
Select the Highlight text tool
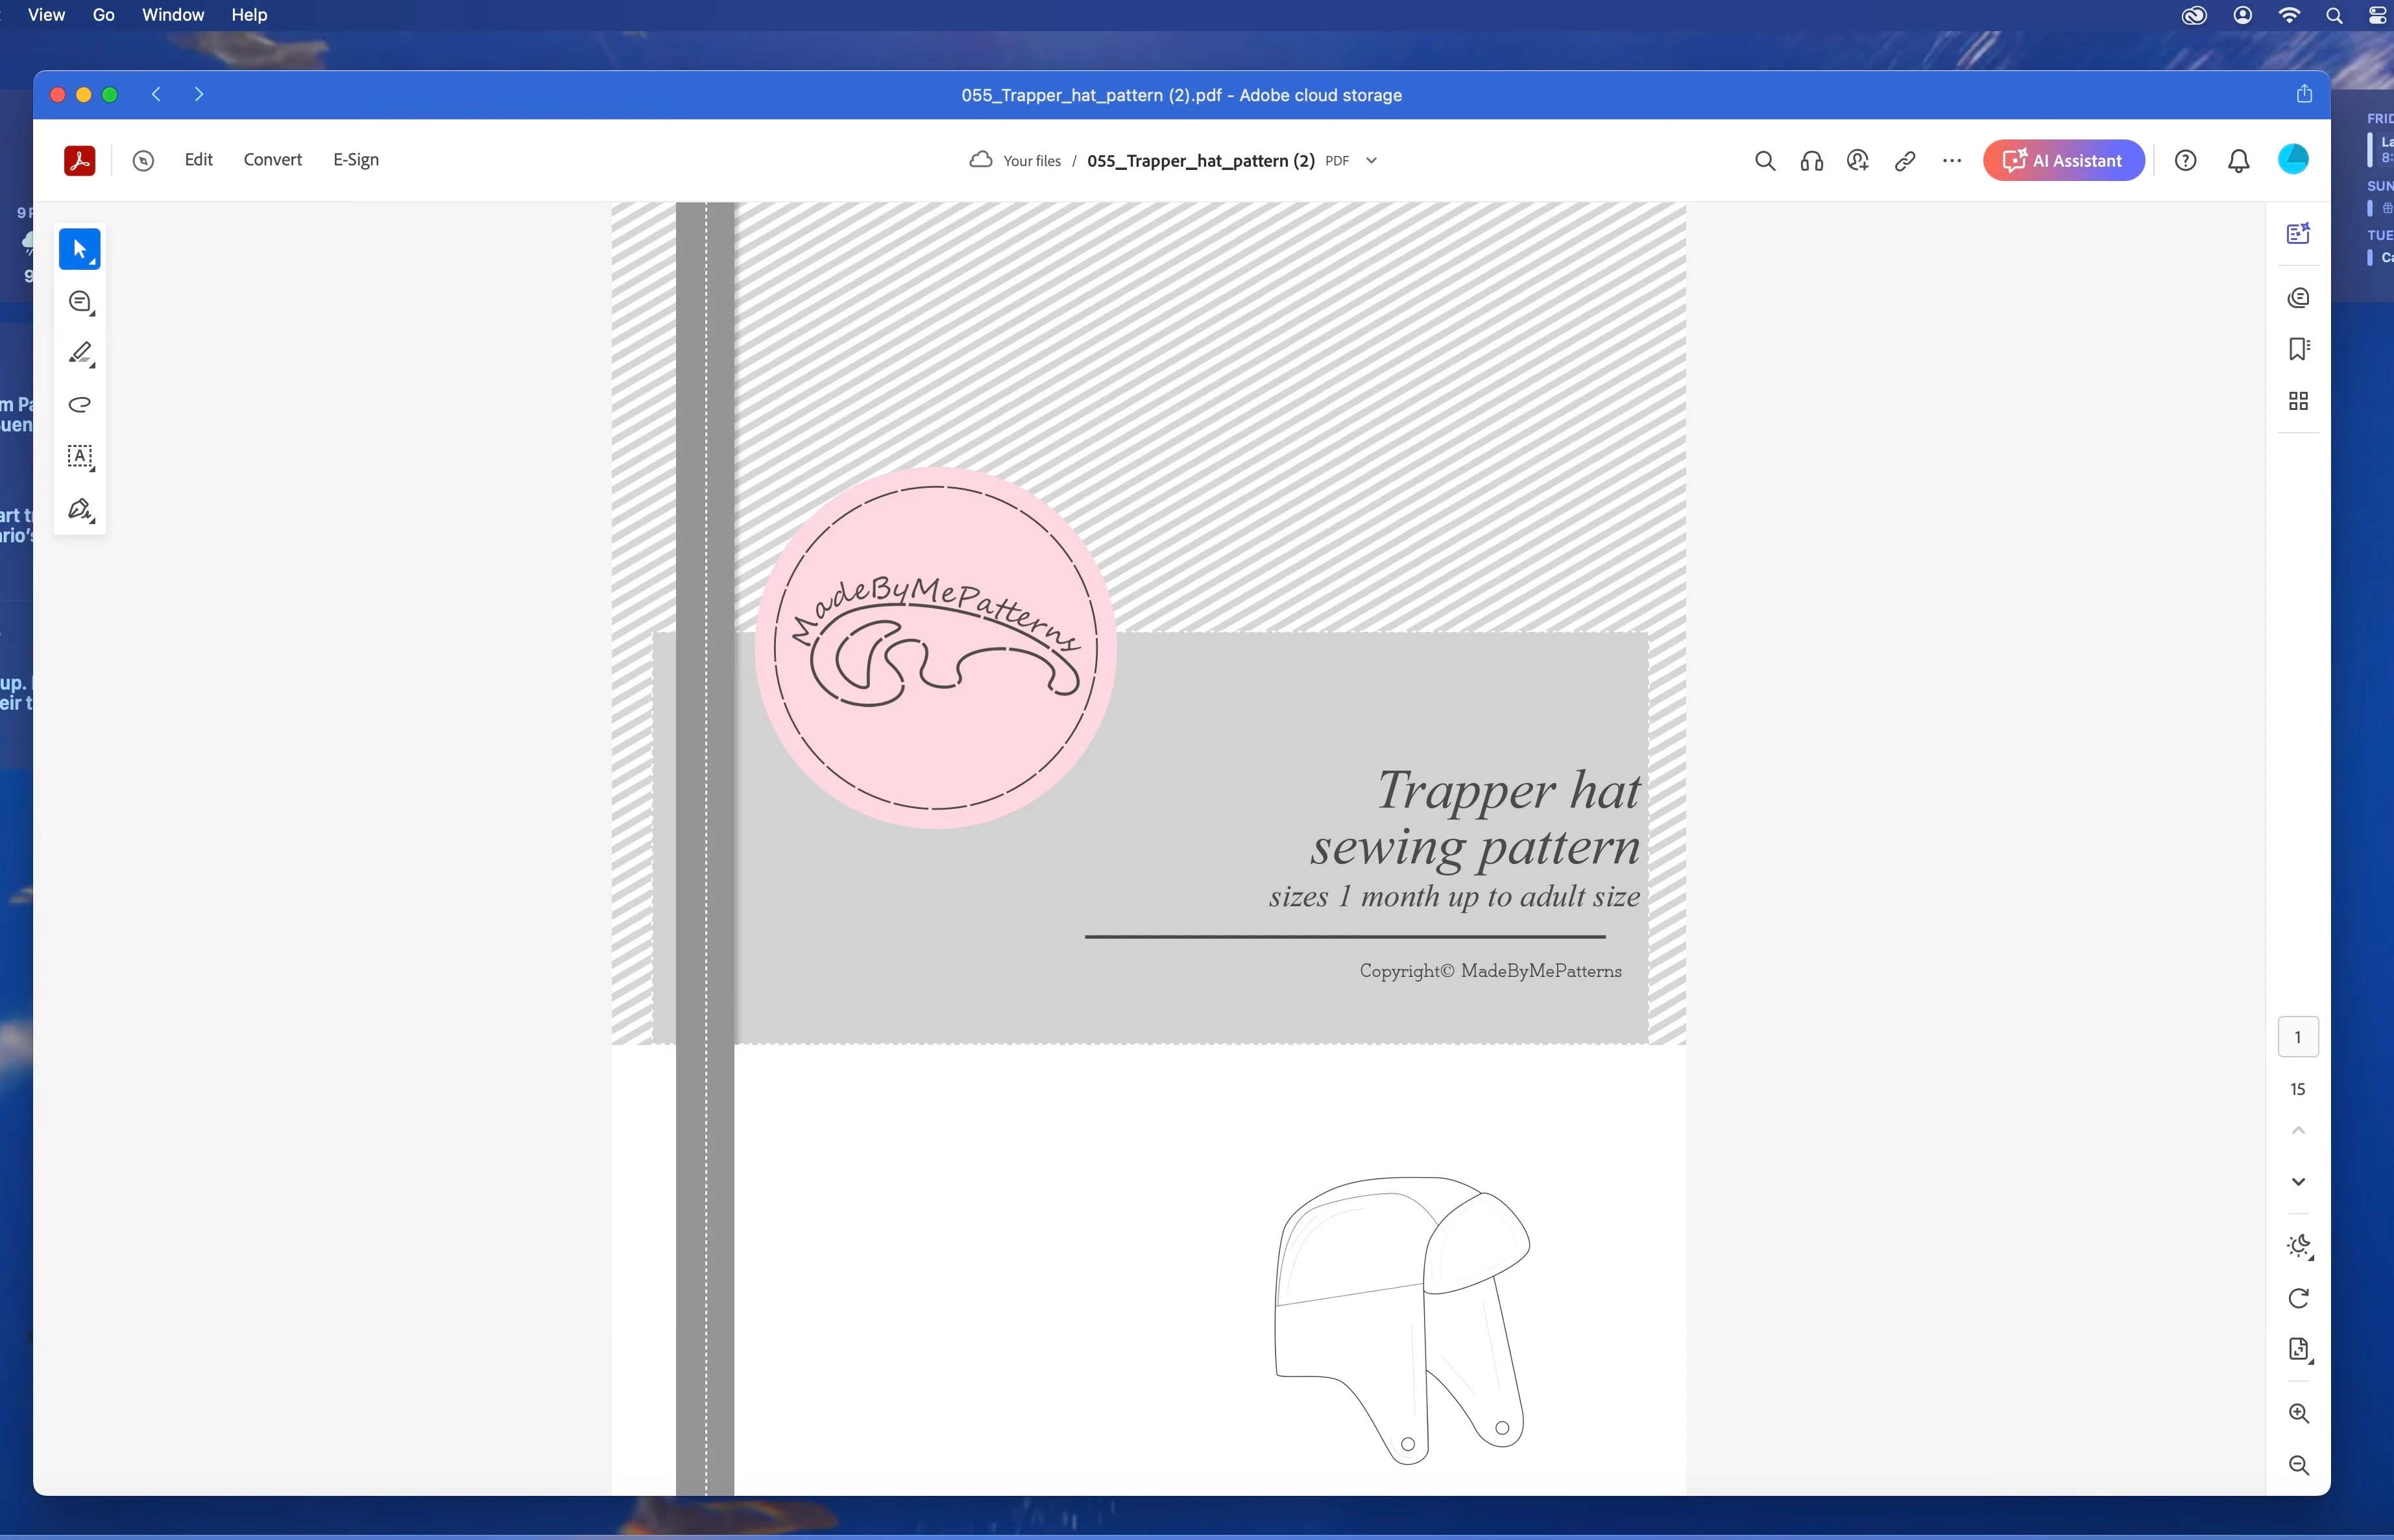[x=79, y=353]
